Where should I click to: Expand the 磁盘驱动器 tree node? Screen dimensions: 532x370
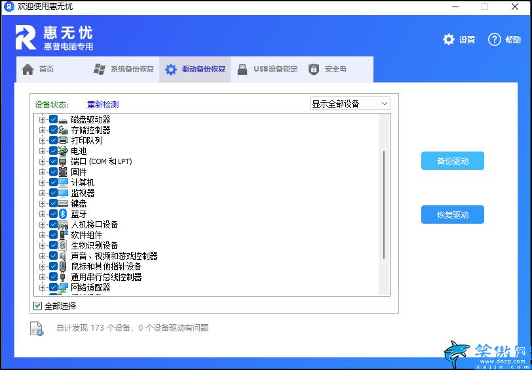point(42,119)
